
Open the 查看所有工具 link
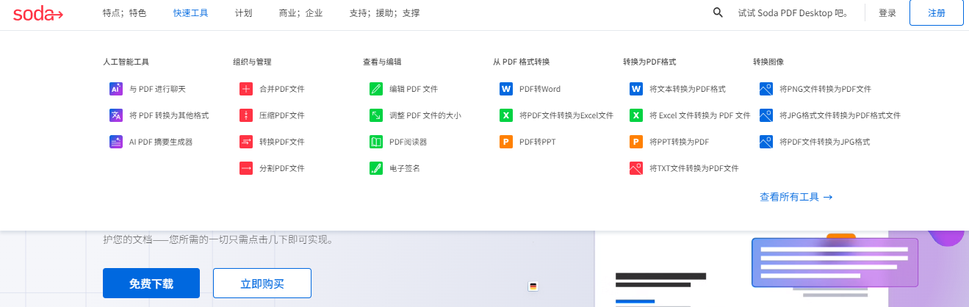coord(796,197)
